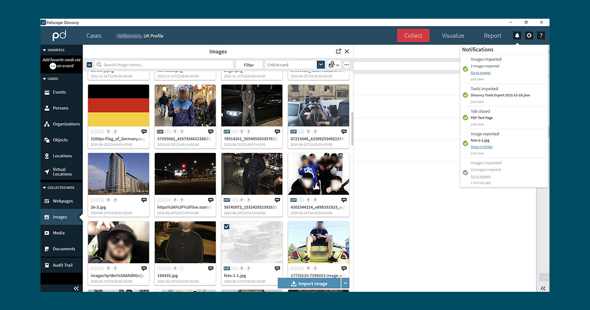The image size is (590, 310).
Task: Click the help question mark icon
Action: pos(541,35)
